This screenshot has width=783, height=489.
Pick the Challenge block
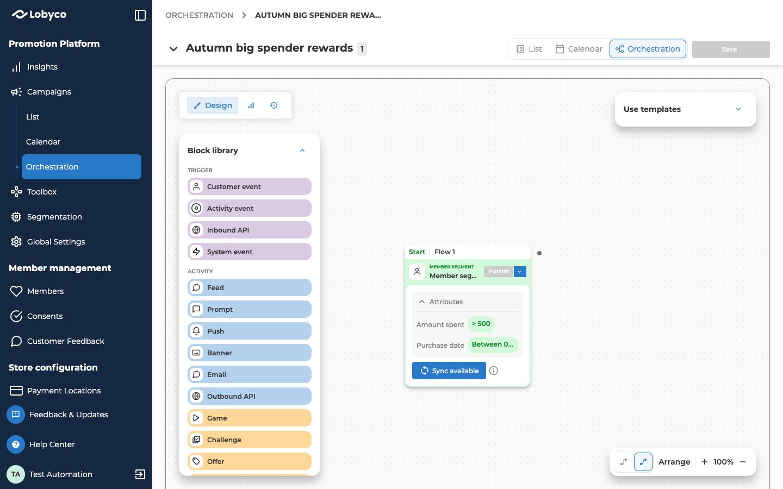[x=250, y=440]
